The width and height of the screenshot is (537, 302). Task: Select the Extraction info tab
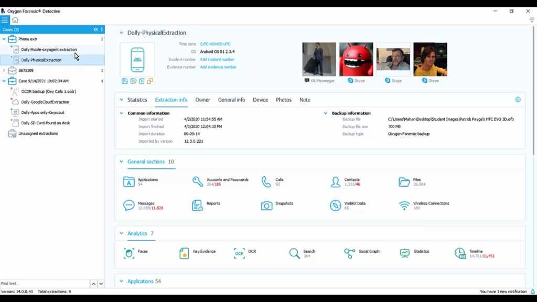coord(171,100)
